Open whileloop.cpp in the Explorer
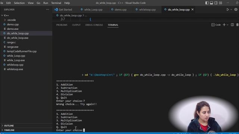 pos(15,65)
